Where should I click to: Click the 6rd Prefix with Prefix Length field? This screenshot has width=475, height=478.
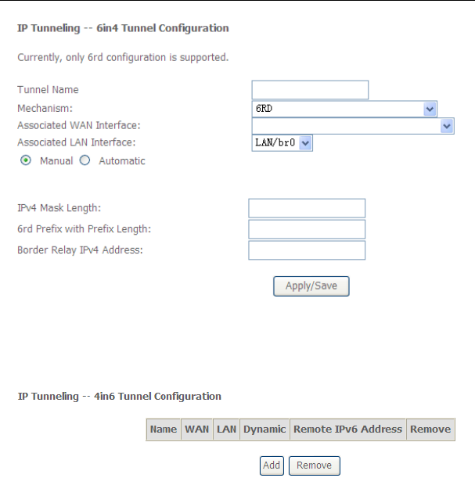[307, 229]
